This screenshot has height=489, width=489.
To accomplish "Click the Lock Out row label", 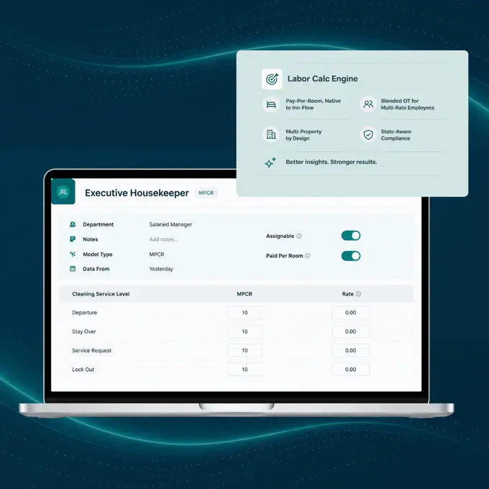I will point(83,369).
